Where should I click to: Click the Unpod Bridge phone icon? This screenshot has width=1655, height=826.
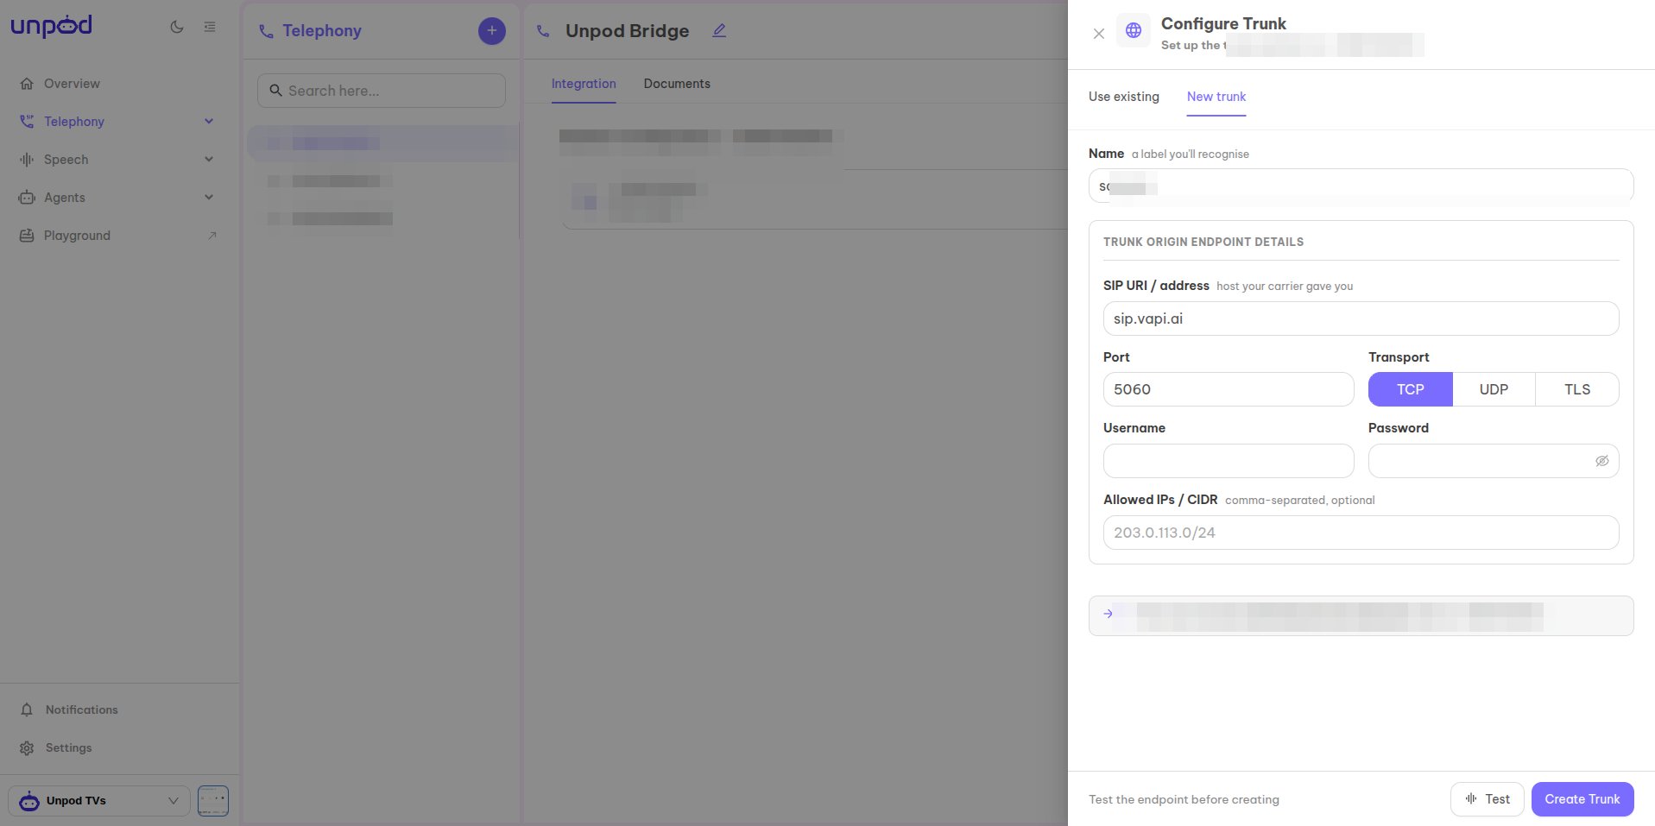[x=543, y=31]
